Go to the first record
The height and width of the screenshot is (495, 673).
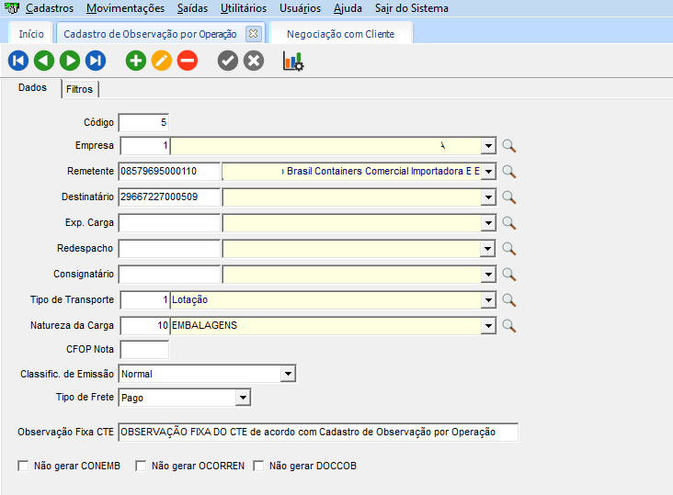(x=18, y=61)
